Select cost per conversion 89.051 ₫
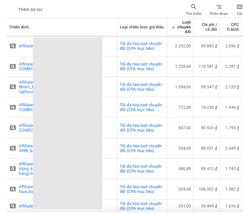Screen dimensions: 243x214 [209, 148]
